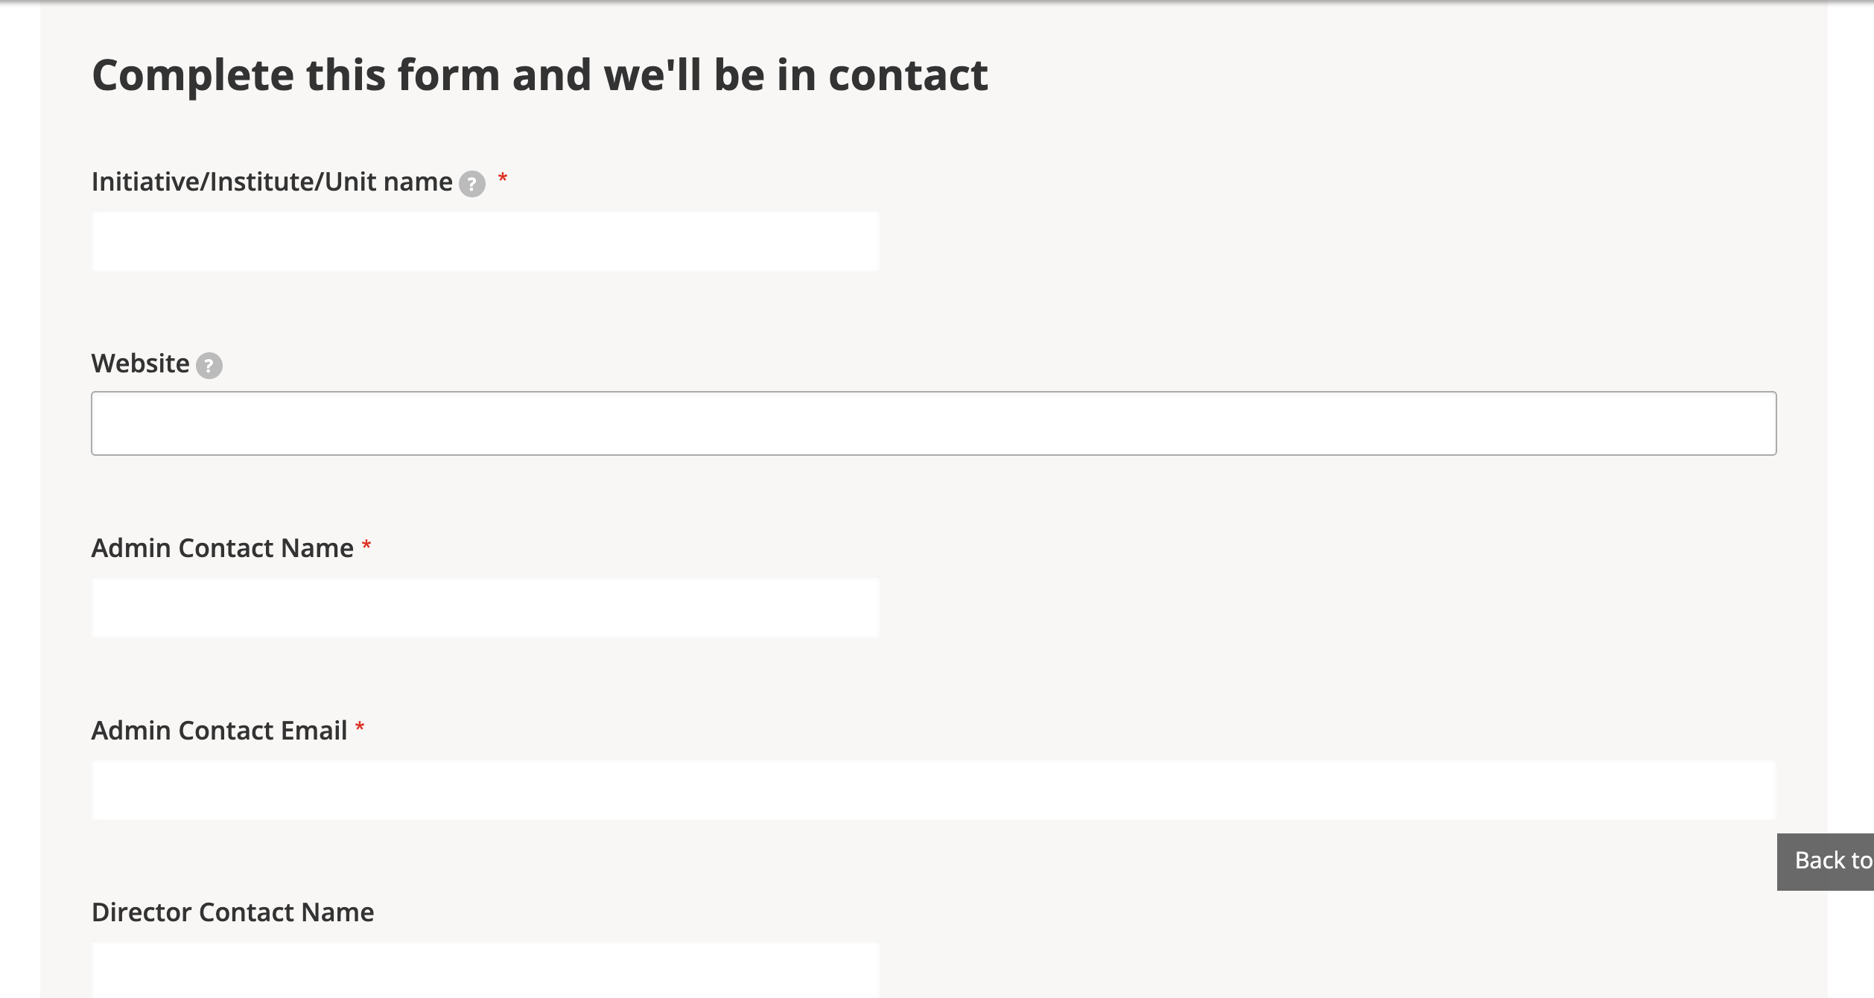Click the required asterisk beside Unit name help icon
The width and height of the screenshot is (1874, 998).
[x=503, y=179]
